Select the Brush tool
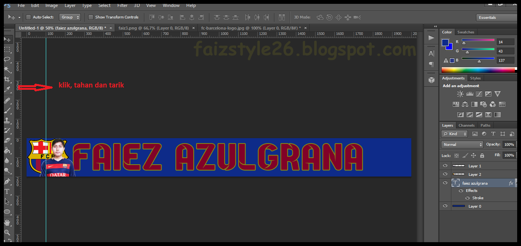Screen dimensions: 521x246 (7, 111)
